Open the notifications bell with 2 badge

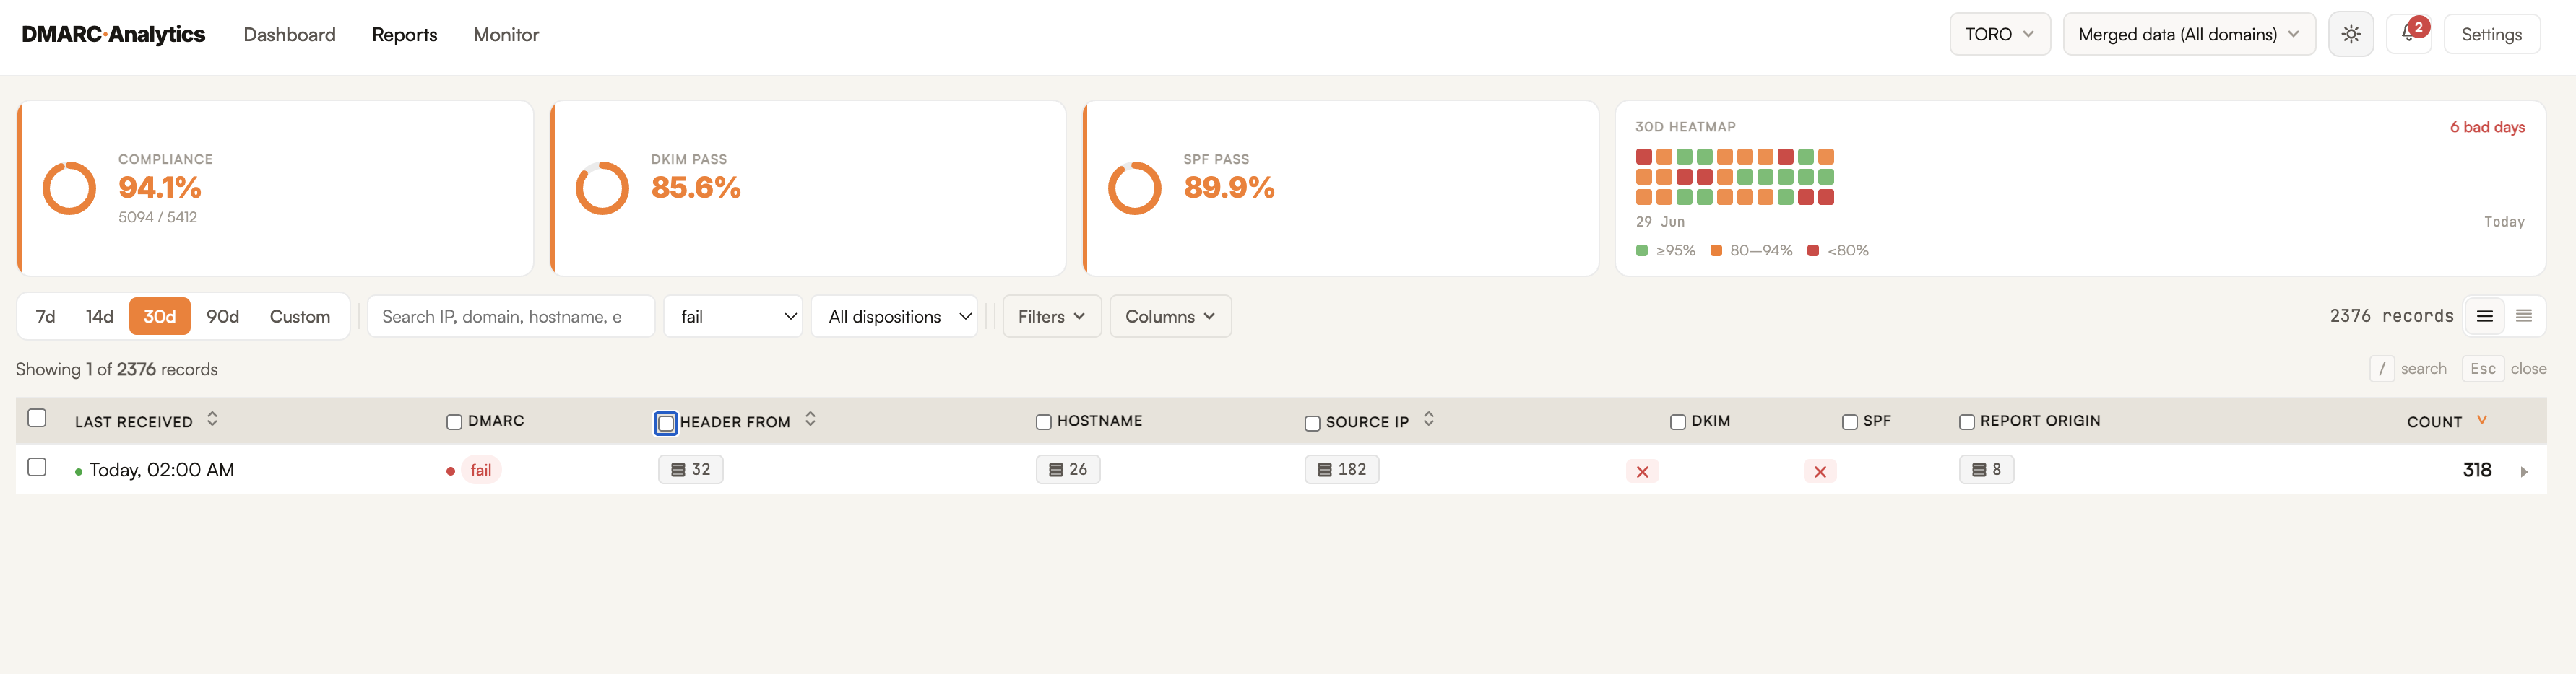click(x=2409, y=35)
